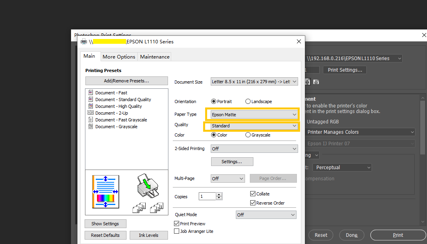The height and width of the screenshot is (244, 427).
Task: Click the 2-Up icon beside Document - 2-Up
Action: pos(91,113)
